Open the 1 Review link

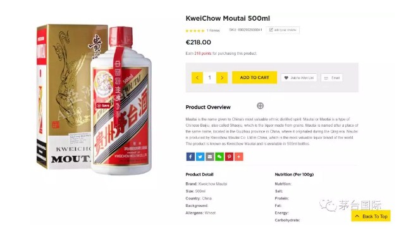(213, 30)
